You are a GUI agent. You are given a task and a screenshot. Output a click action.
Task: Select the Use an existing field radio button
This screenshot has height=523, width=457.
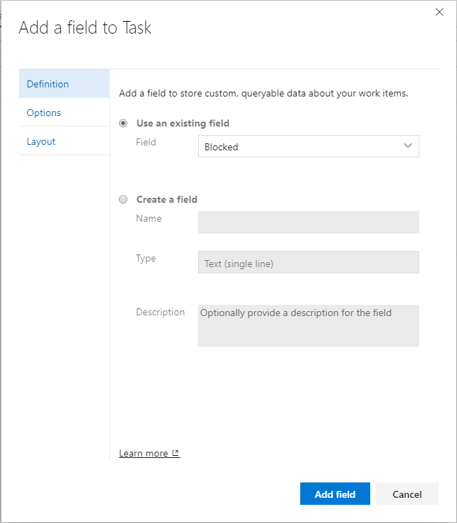(x=124, y=123)
